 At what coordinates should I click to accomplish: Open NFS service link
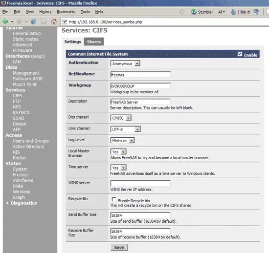(17, 107)
